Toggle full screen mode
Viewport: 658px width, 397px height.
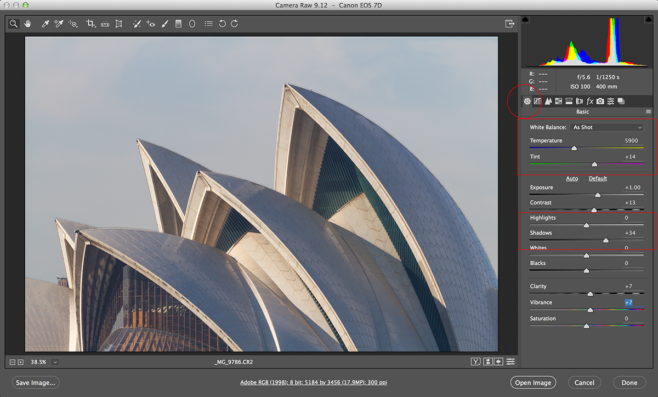509,24
